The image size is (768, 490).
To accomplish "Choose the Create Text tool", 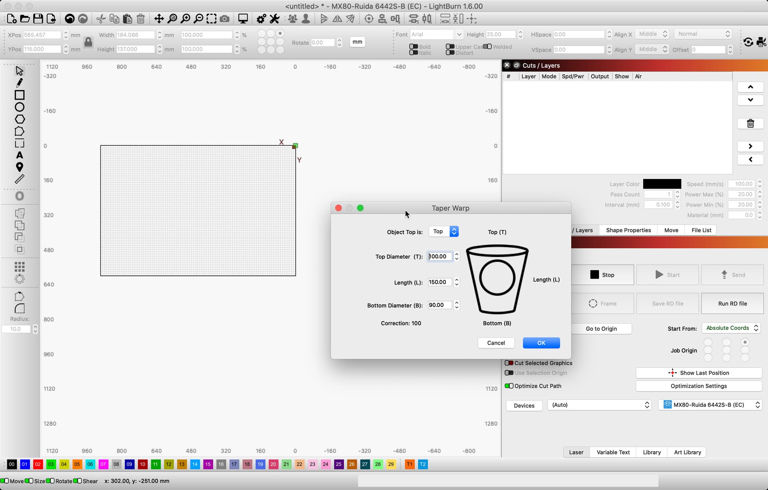I will [x=19, y=155].
